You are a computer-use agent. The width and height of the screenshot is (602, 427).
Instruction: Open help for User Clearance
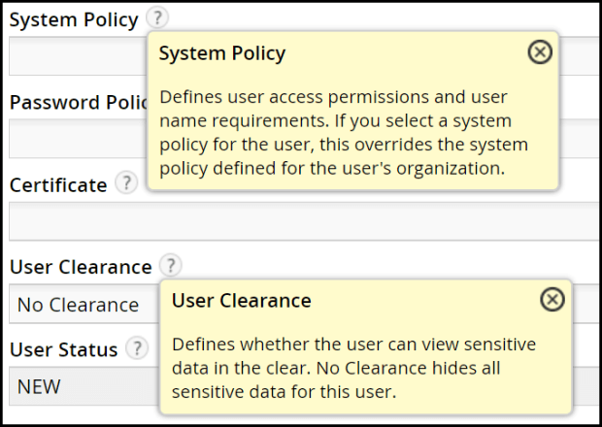[x=171, y=265]
